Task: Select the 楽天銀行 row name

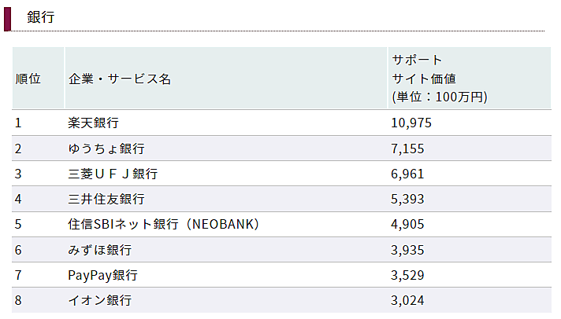Action: (94, 123)
